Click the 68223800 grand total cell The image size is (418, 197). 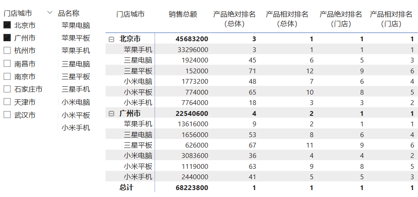pyautogui.click(x=192, y=188)
